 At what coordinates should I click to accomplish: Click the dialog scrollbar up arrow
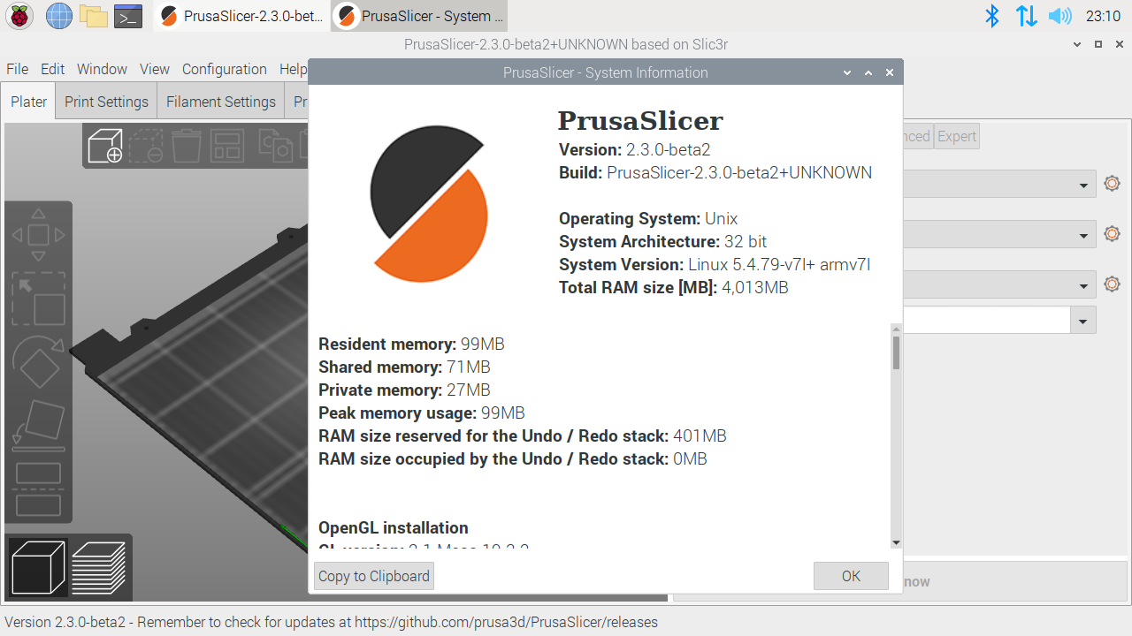(x=896, y=329)
